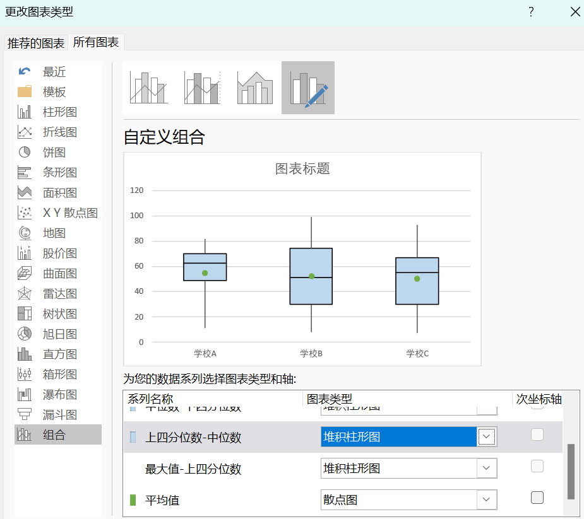584x519 pixels.
Task: Click the 学校B axis label
Action: (x=311, y=353)
